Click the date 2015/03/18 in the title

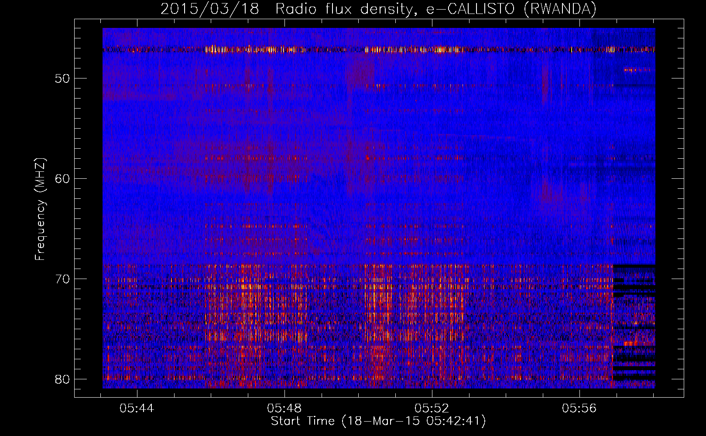210,9
